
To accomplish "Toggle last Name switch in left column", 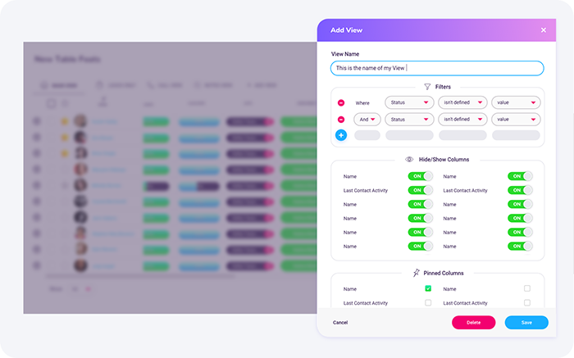I will (x=420, y=246).
